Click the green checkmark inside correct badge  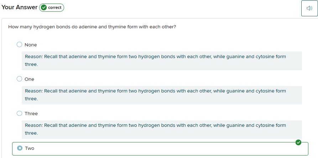point(44,7)
